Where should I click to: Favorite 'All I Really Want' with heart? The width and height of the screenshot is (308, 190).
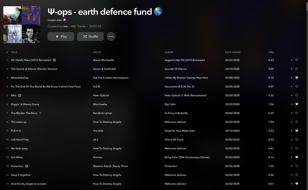coord(297,60)
